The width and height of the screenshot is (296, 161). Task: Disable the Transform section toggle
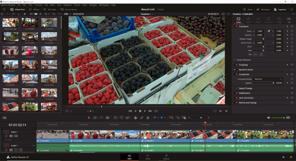coord(236,27)
